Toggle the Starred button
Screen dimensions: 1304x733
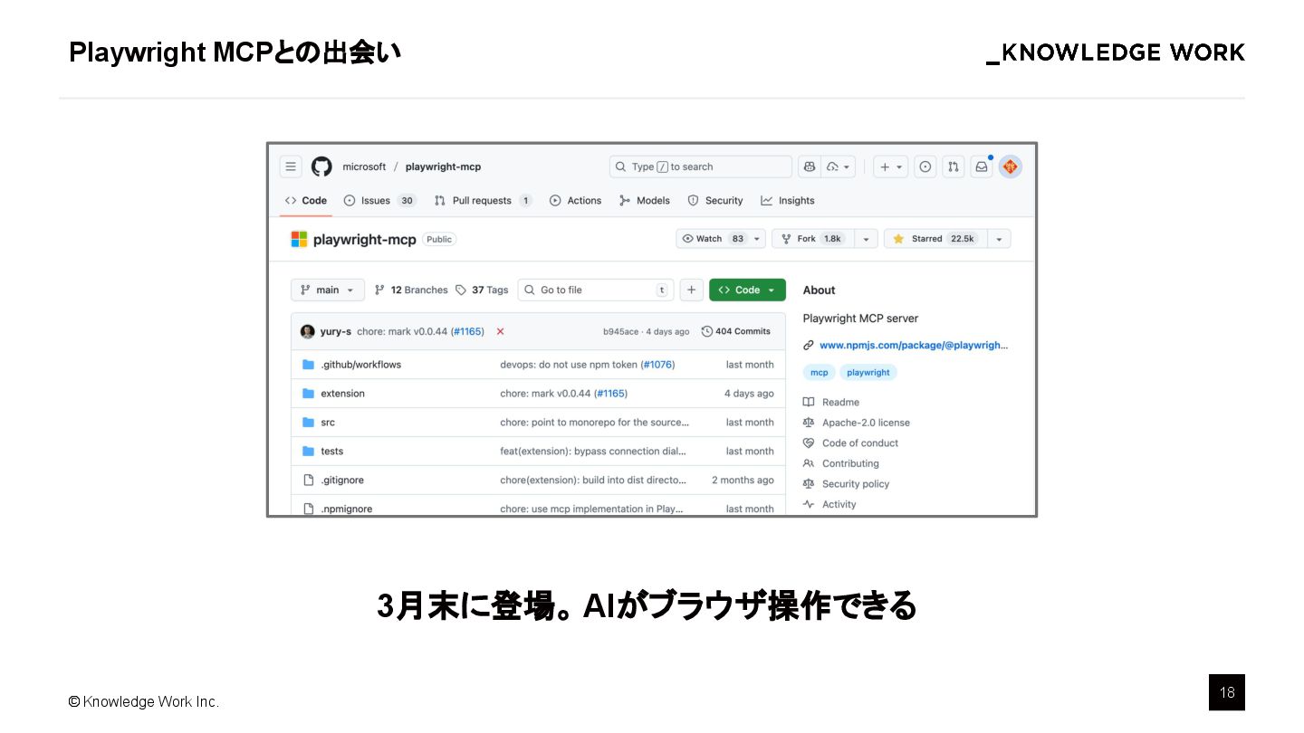pyautogui.click(x=935, y=239)
